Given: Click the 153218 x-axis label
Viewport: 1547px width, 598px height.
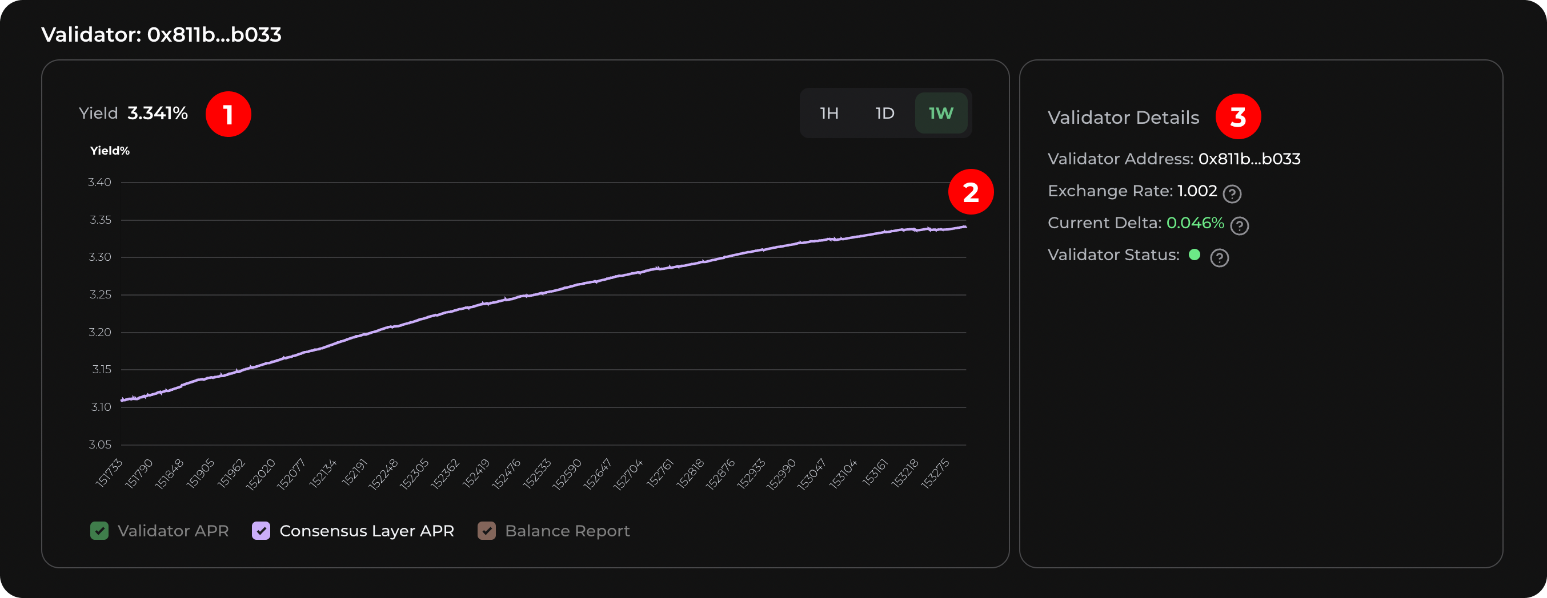Looking at the screenshot, I should [905, 474].
